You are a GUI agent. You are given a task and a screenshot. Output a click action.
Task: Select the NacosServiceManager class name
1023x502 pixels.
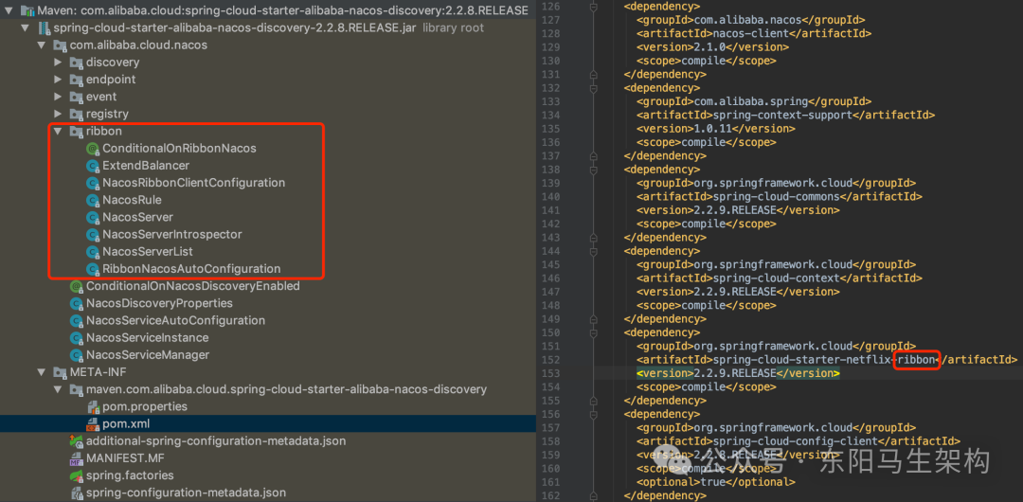(x=148, y=355)
